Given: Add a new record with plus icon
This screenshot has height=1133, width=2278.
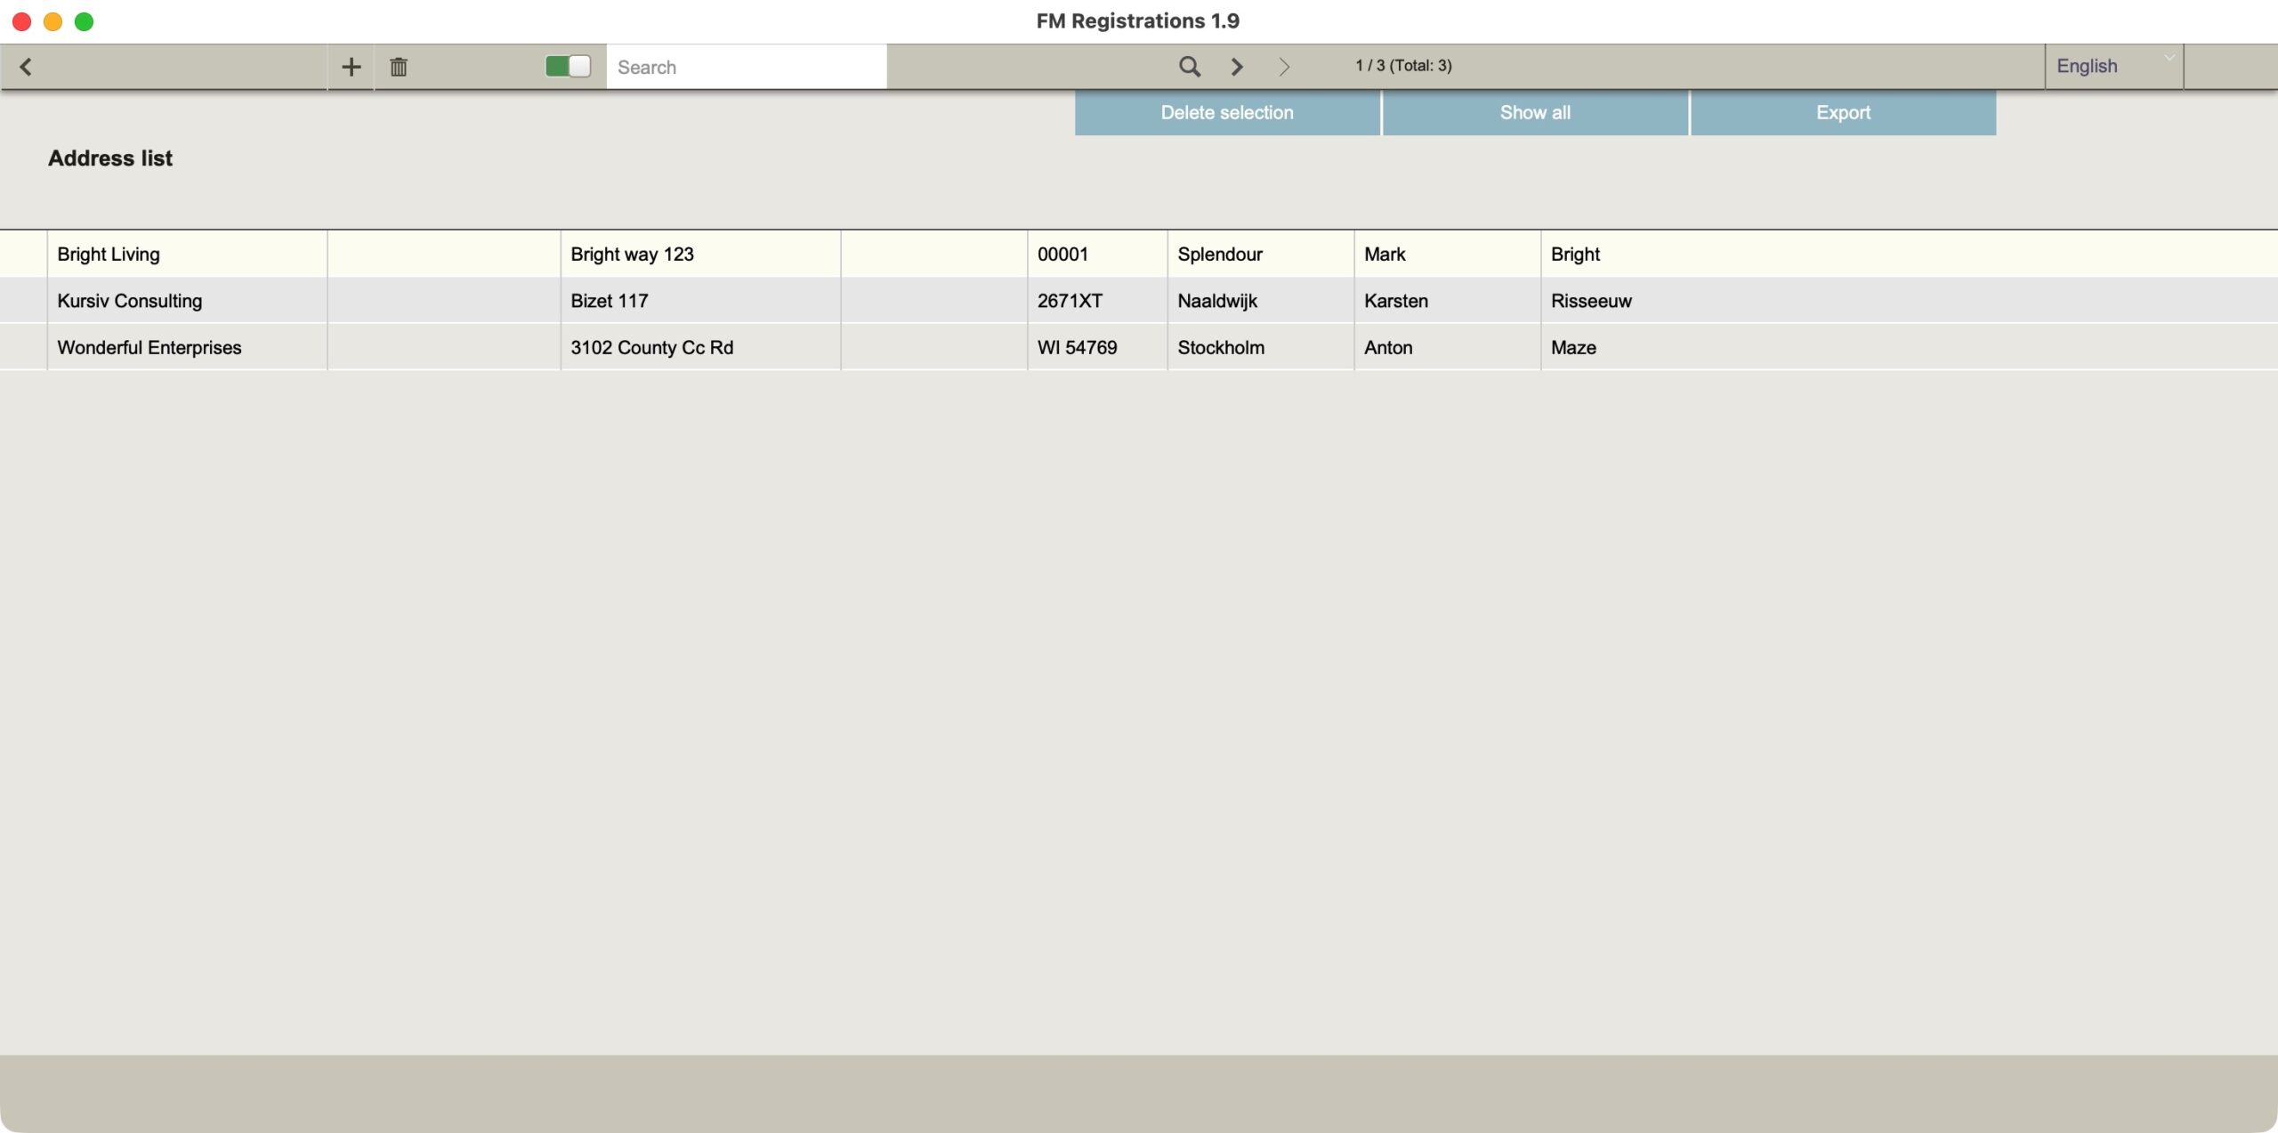Looking at the screenshot, I should [351, 67].
